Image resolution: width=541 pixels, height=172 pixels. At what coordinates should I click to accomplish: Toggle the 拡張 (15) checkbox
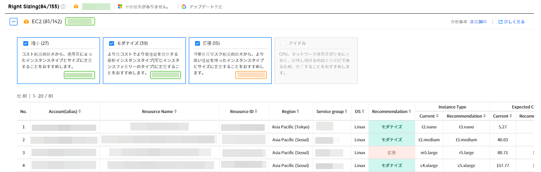(x=197, y=43)
